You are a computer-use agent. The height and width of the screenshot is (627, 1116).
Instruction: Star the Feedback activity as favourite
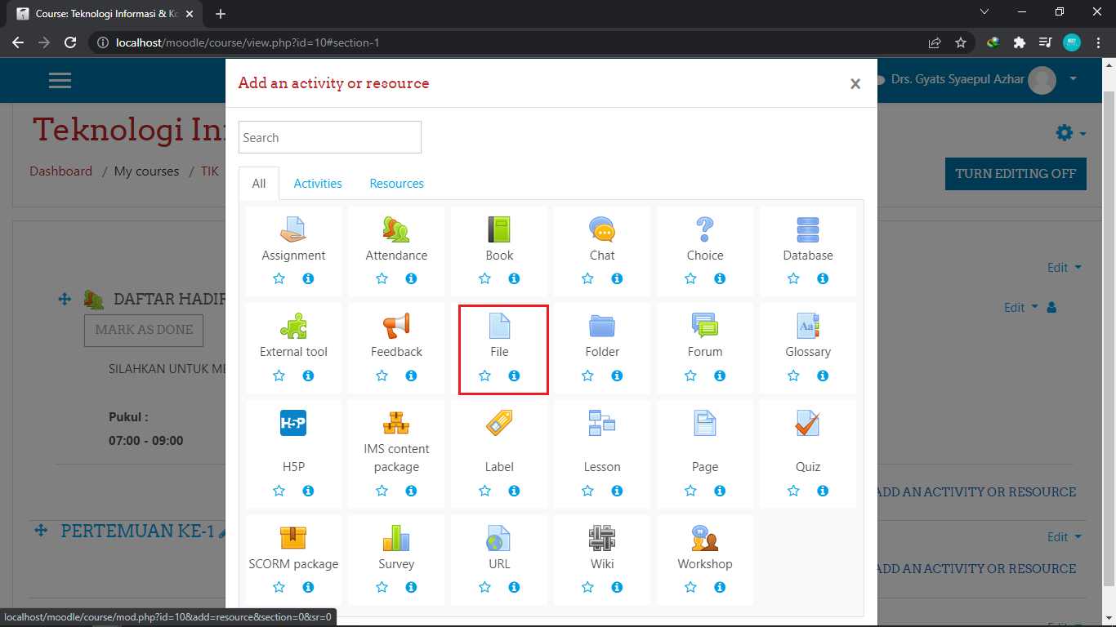tap(382, 376)
